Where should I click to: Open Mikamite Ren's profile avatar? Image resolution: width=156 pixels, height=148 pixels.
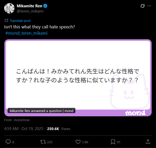pyautogui.click(x=9, y=8)
